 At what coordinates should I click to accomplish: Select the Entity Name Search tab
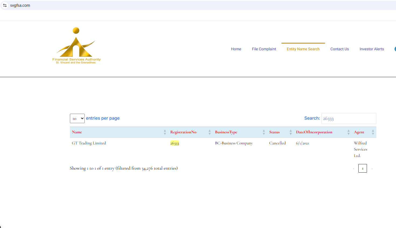(303, 49)
